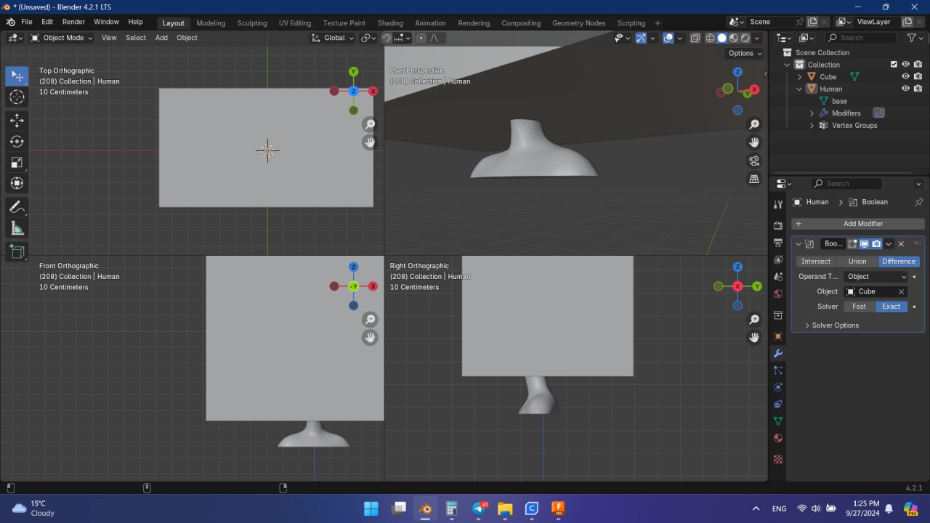Open the Object Mode dropdown
930x523 pixels.
click(62, 38)
